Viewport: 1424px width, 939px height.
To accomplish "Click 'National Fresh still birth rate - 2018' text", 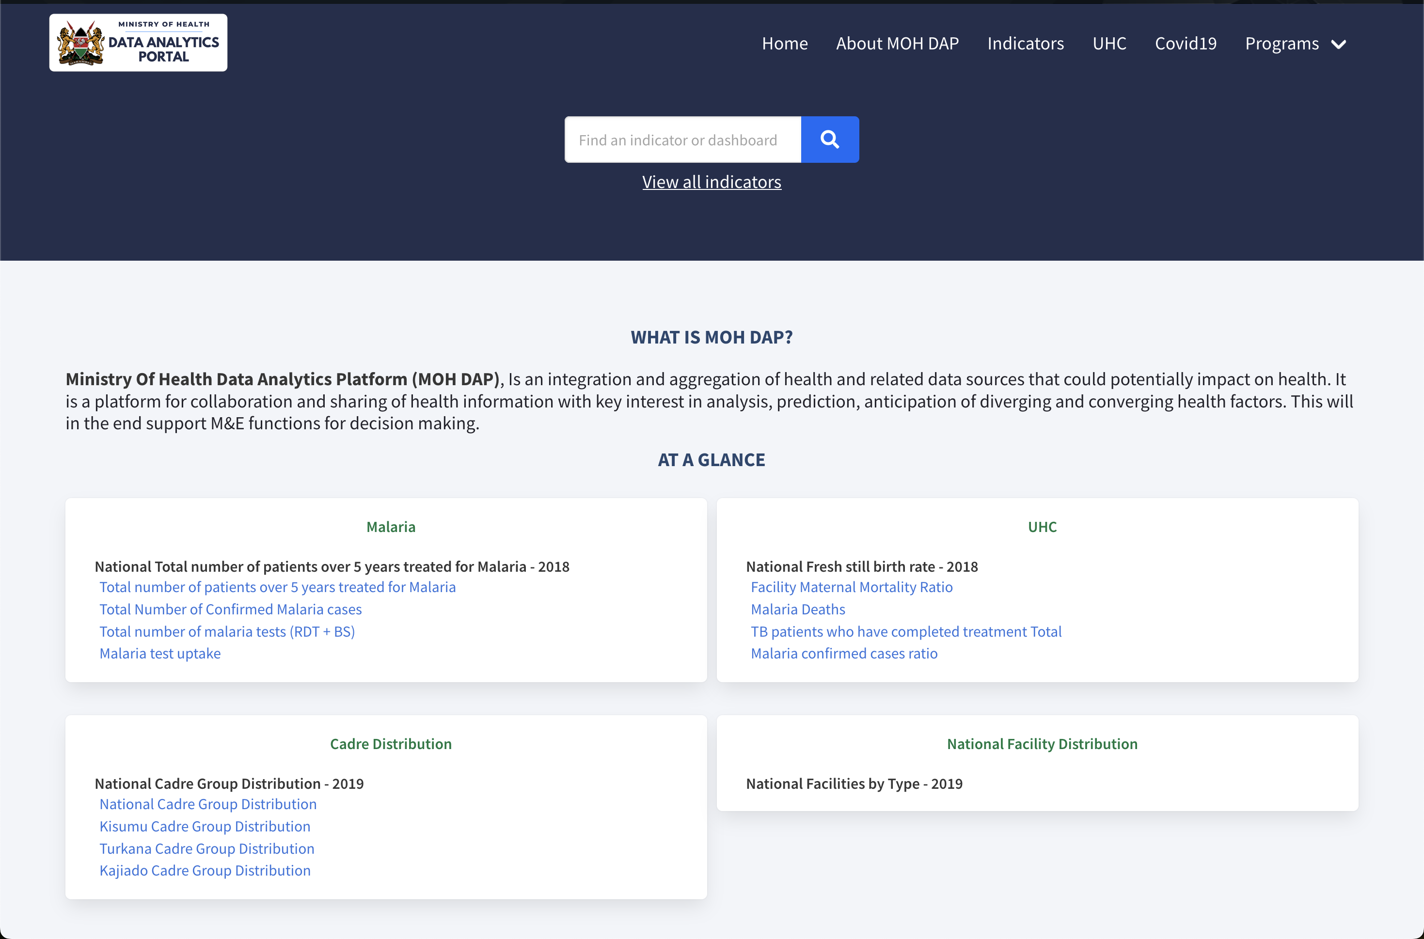I will pos(862,566).
